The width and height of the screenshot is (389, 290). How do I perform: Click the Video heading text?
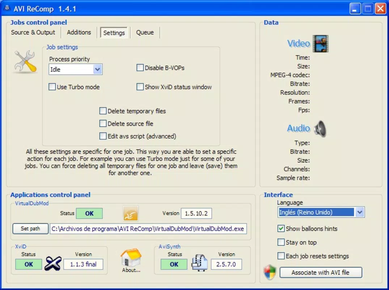tap(299, 43)
